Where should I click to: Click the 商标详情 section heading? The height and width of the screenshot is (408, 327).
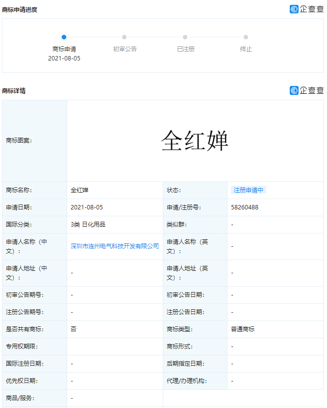coord(14,91)
